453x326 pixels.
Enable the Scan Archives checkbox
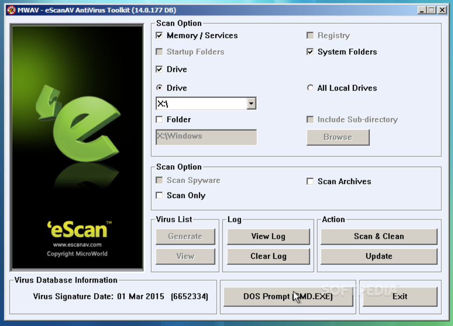point(310,181)
